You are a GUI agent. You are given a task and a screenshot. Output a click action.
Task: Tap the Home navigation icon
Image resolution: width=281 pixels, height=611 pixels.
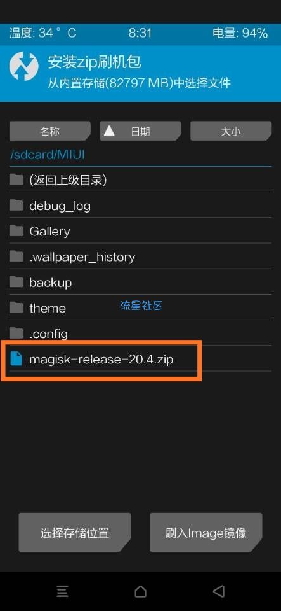pyautogui.click(x=141, y=591)
